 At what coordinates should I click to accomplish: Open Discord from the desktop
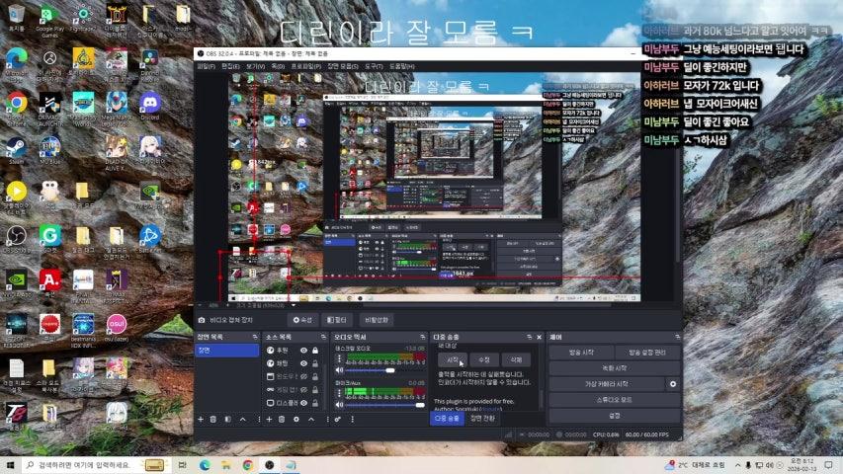(150, 106)
